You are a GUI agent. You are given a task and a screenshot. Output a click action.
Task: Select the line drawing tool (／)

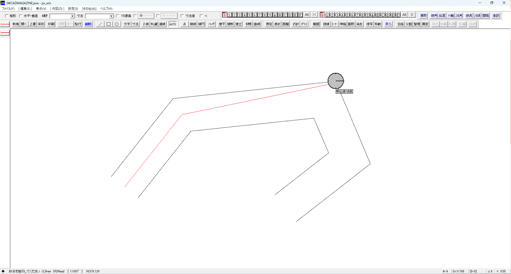click(x=100, y=24)
